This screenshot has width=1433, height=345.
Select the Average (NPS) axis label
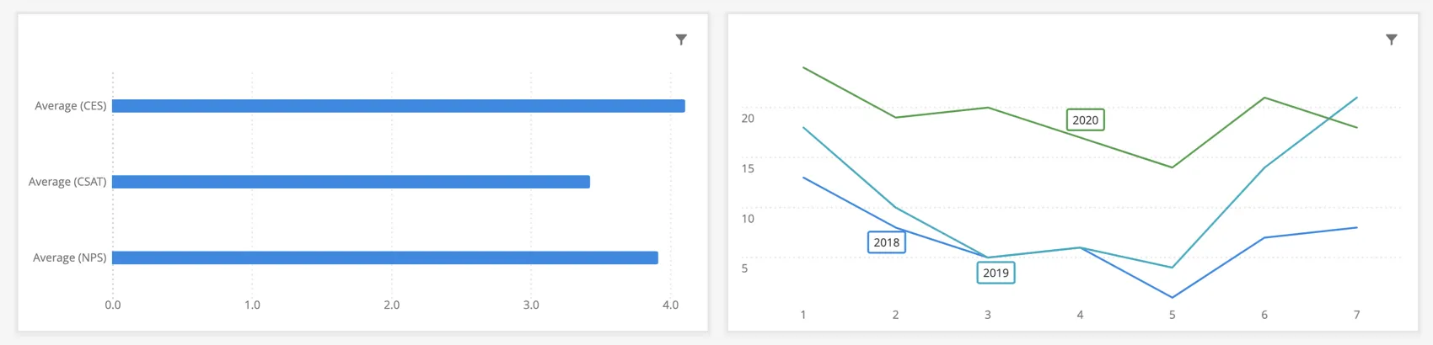click(69, 257)
